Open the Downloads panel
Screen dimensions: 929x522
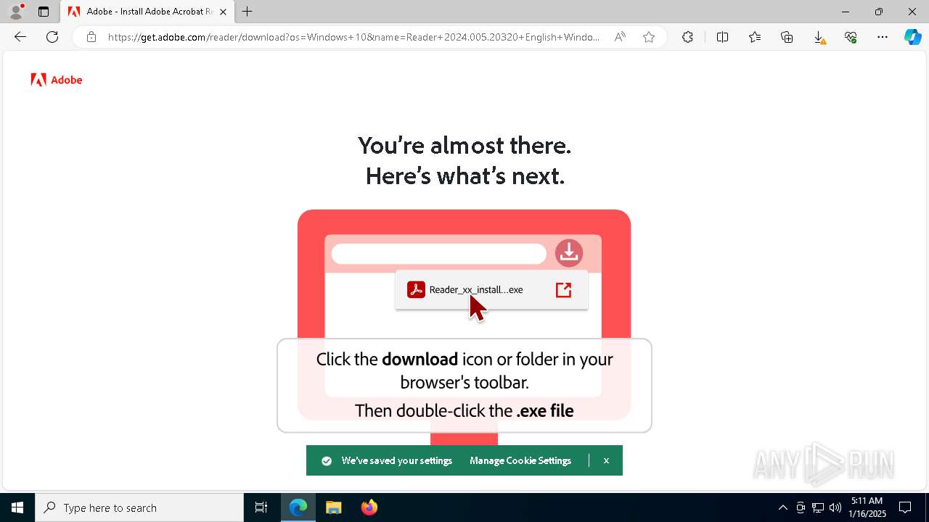(x=819, y=37)
